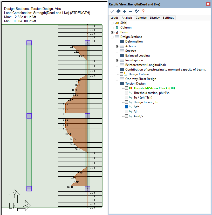
Task: Expand the One-way Shear Design node
Action: [x=117, y=79]
